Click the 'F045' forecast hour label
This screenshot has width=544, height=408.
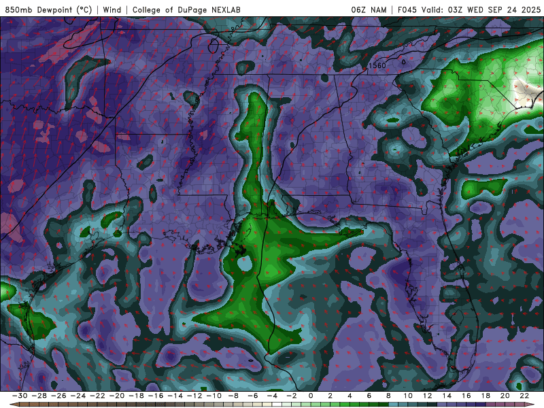[x=407, y=10]
